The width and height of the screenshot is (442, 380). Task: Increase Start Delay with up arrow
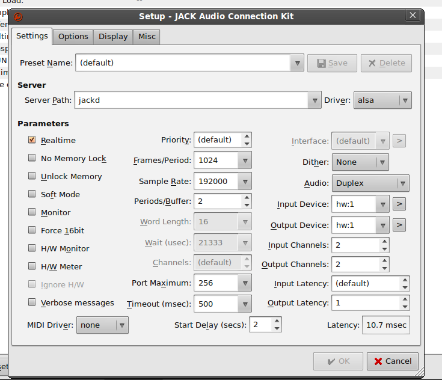tap(277, 321)
